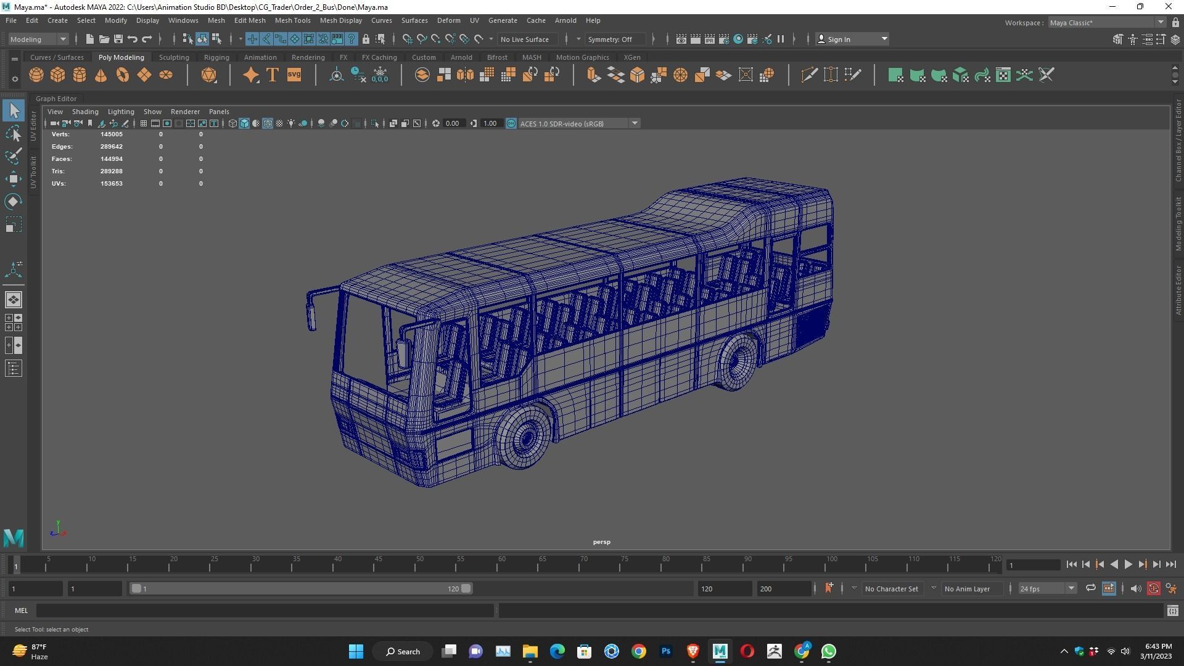This screenshot has width=1184, height=666.
Task: Switch to the Sculpting shelf tab
Action: click(x=174, y=57)
